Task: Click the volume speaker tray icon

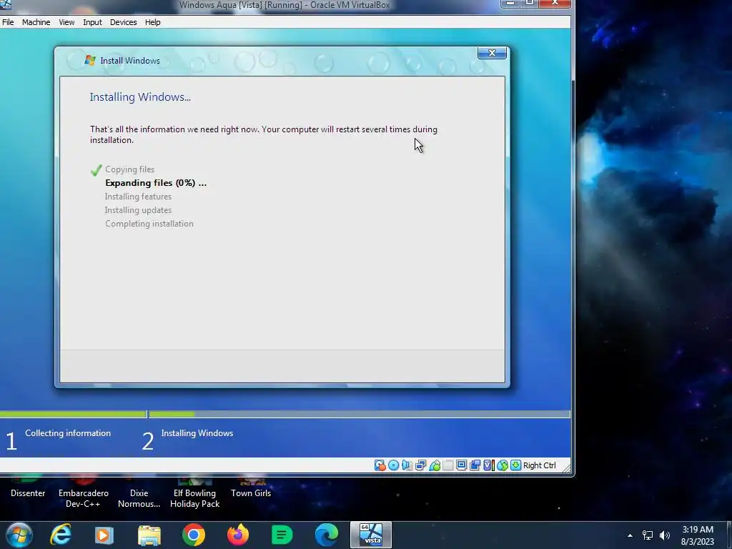Action: 665,535
